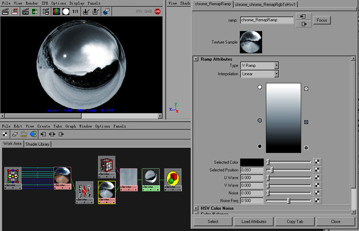Select the black ramp handle circle
359x231 pixels.
point(260,146)
